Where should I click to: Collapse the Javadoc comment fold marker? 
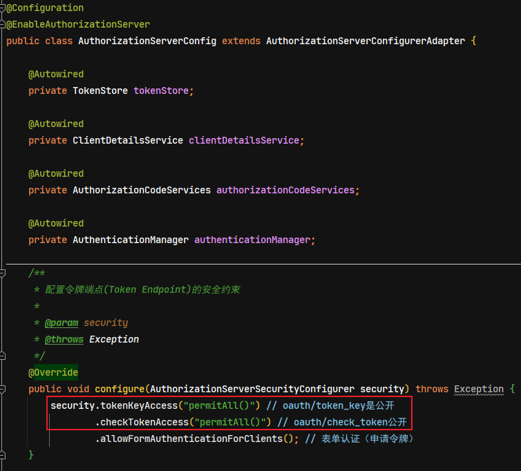(x=2, y=273)
